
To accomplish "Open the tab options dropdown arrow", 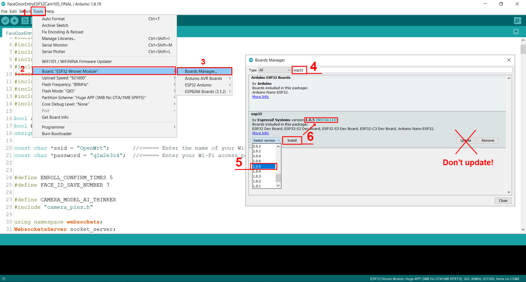I will click(516, 32).
